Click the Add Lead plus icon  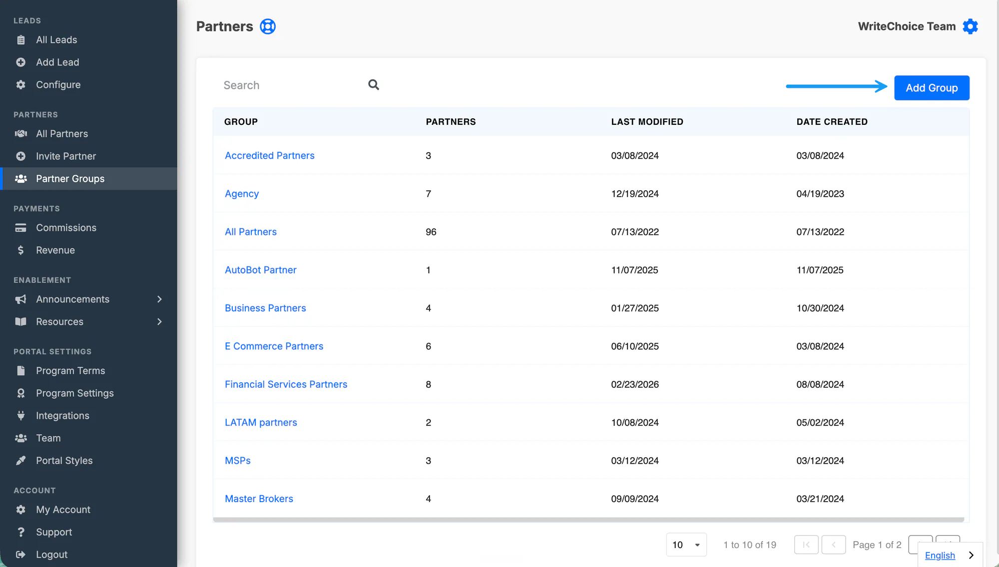[x=20, y=62]
